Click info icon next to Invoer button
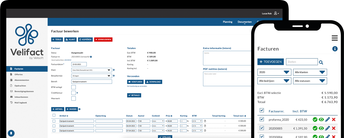The height and width of the screenshot is (138, 344). [x=79, y=109]
